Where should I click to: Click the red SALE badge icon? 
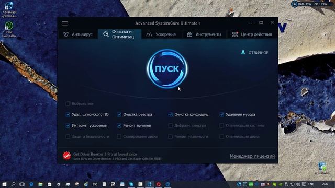pyautogui.click(x=66, y=156)
